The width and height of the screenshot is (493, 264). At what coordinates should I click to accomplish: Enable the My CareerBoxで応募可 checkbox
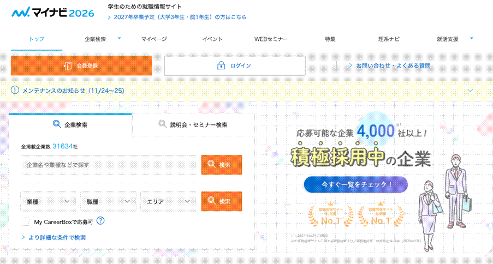pos(25,221)
